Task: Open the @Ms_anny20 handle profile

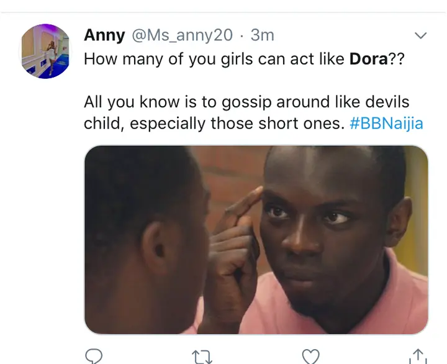Action: coord(182,35)
